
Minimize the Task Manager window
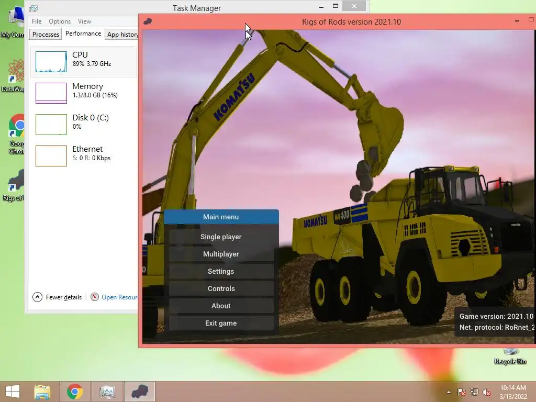[x=321, y=6]
